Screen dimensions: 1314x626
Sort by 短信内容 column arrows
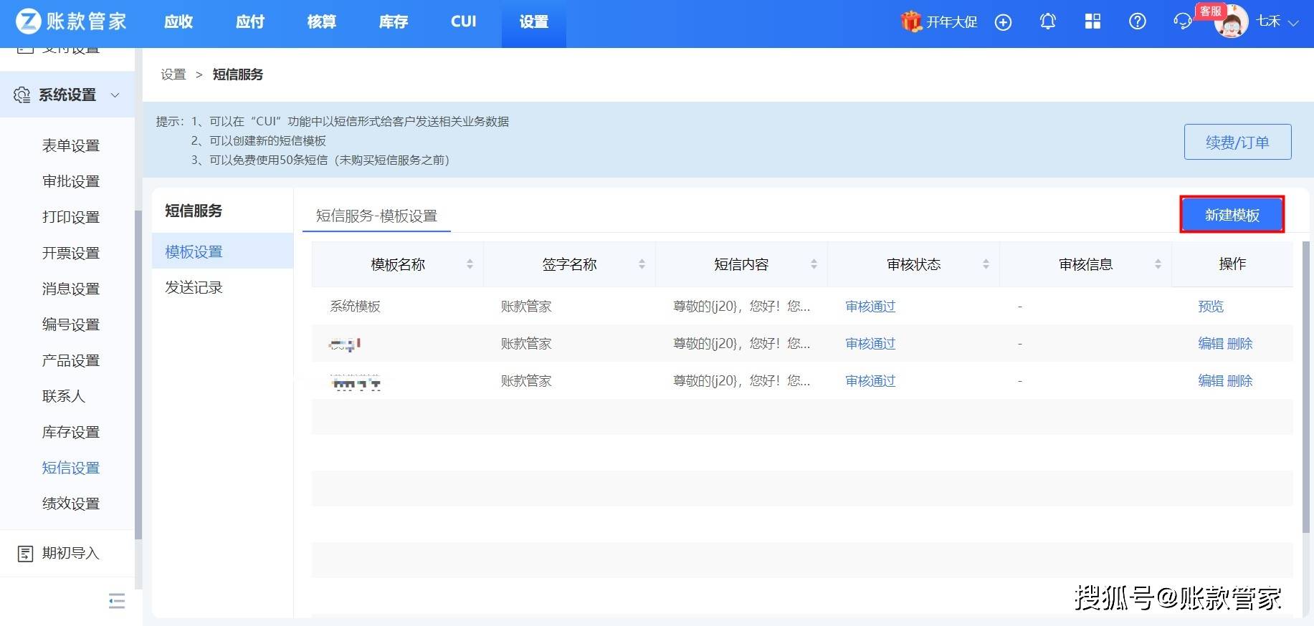(814, 264)
